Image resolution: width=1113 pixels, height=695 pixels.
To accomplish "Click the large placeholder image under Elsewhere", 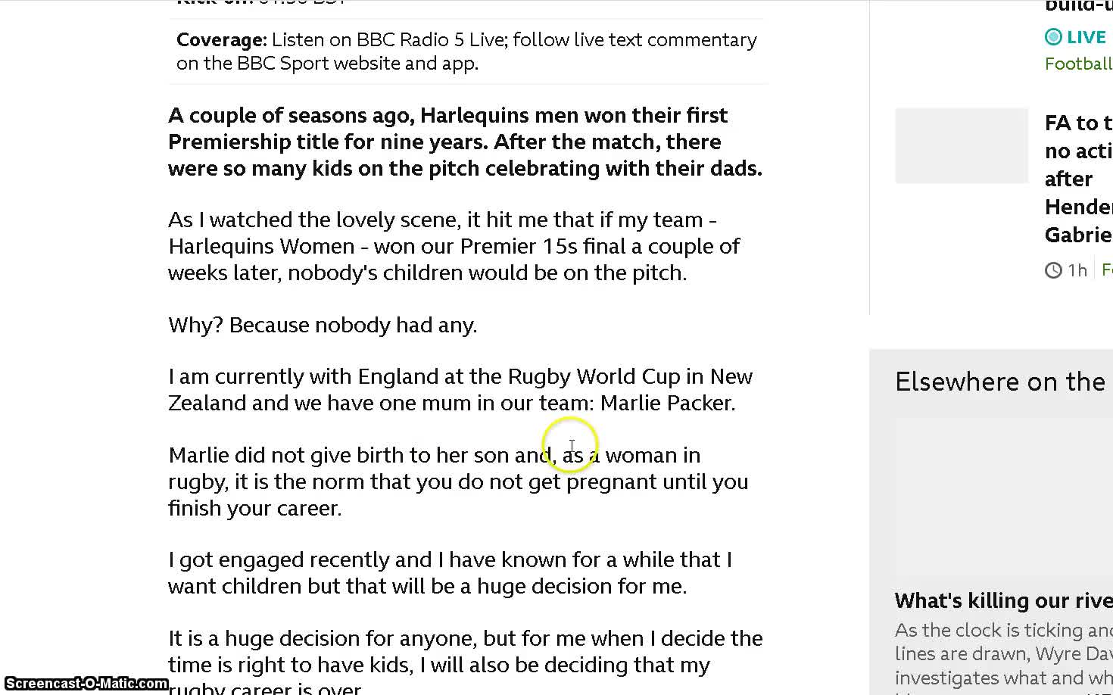I will click(1003, 498).
